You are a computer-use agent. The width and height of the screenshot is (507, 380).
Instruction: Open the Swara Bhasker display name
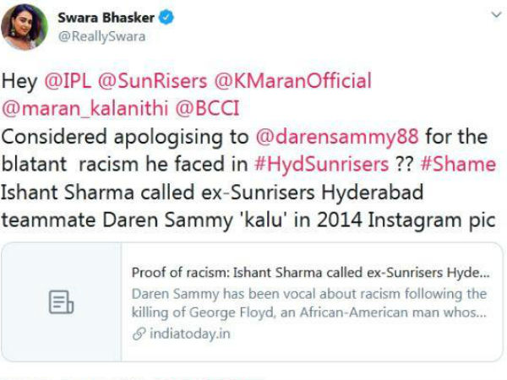click(x=106, y=18)
